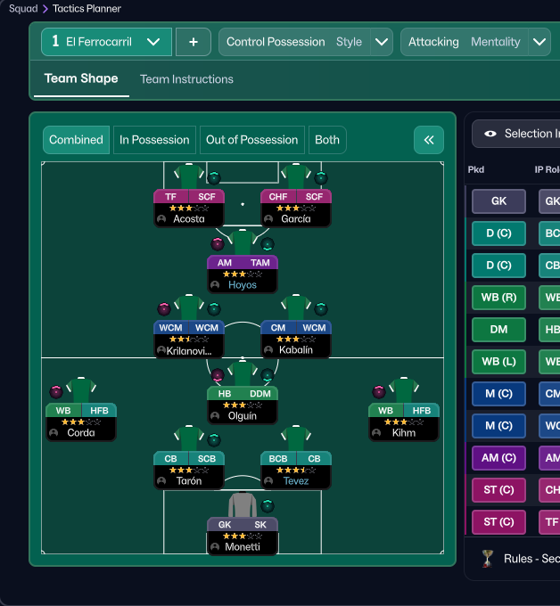Open Hoyos's AM role selector
Image resolution: width=560 pixels, height=606 pixels.
225,263
